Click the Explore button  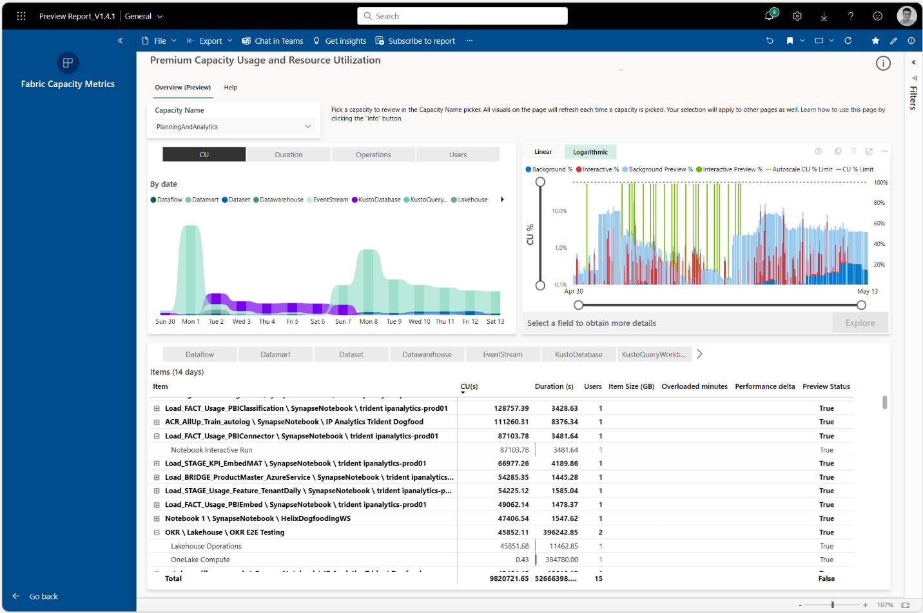point(860,323)
